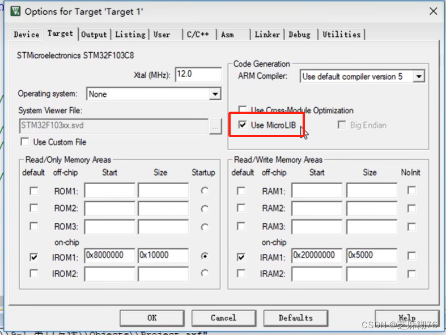Toggle the IRAM1 default checkbox
Screen dimensions: 446x335
coord(241,257)
